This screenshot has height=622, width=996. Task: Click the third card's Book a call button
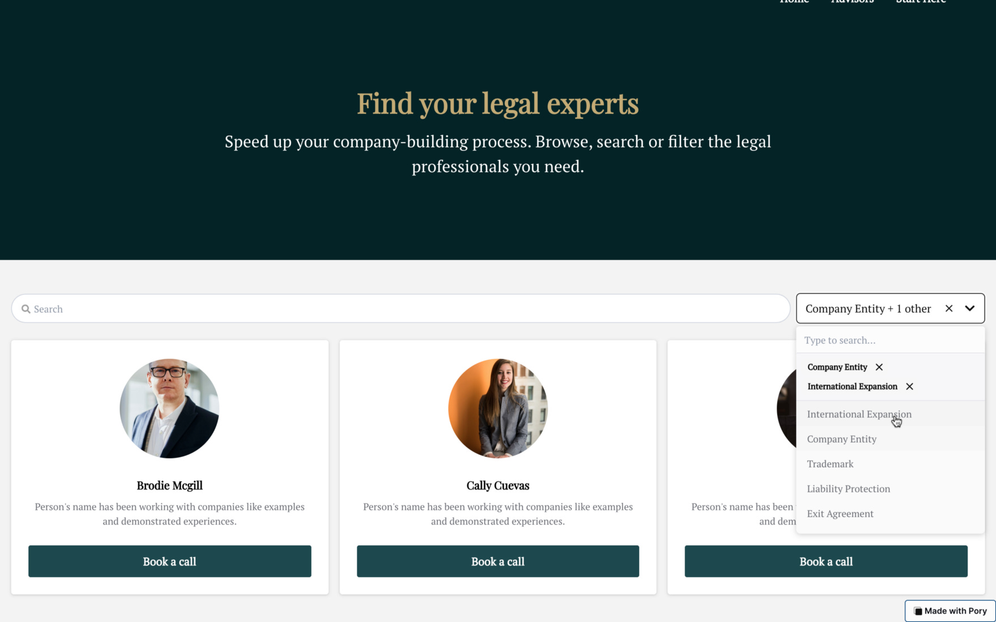tap(826, 561)
